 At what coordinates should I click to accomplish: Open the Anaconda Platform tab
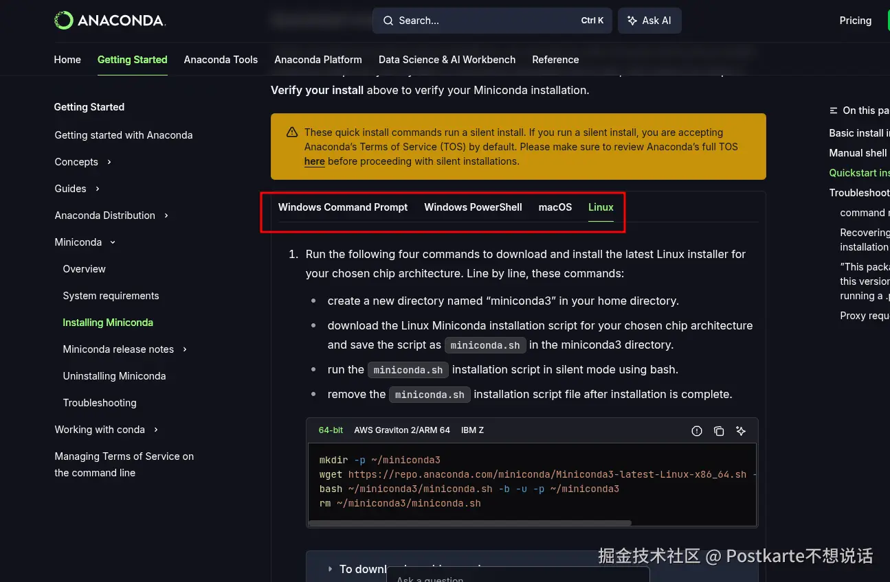coord(318,60)
